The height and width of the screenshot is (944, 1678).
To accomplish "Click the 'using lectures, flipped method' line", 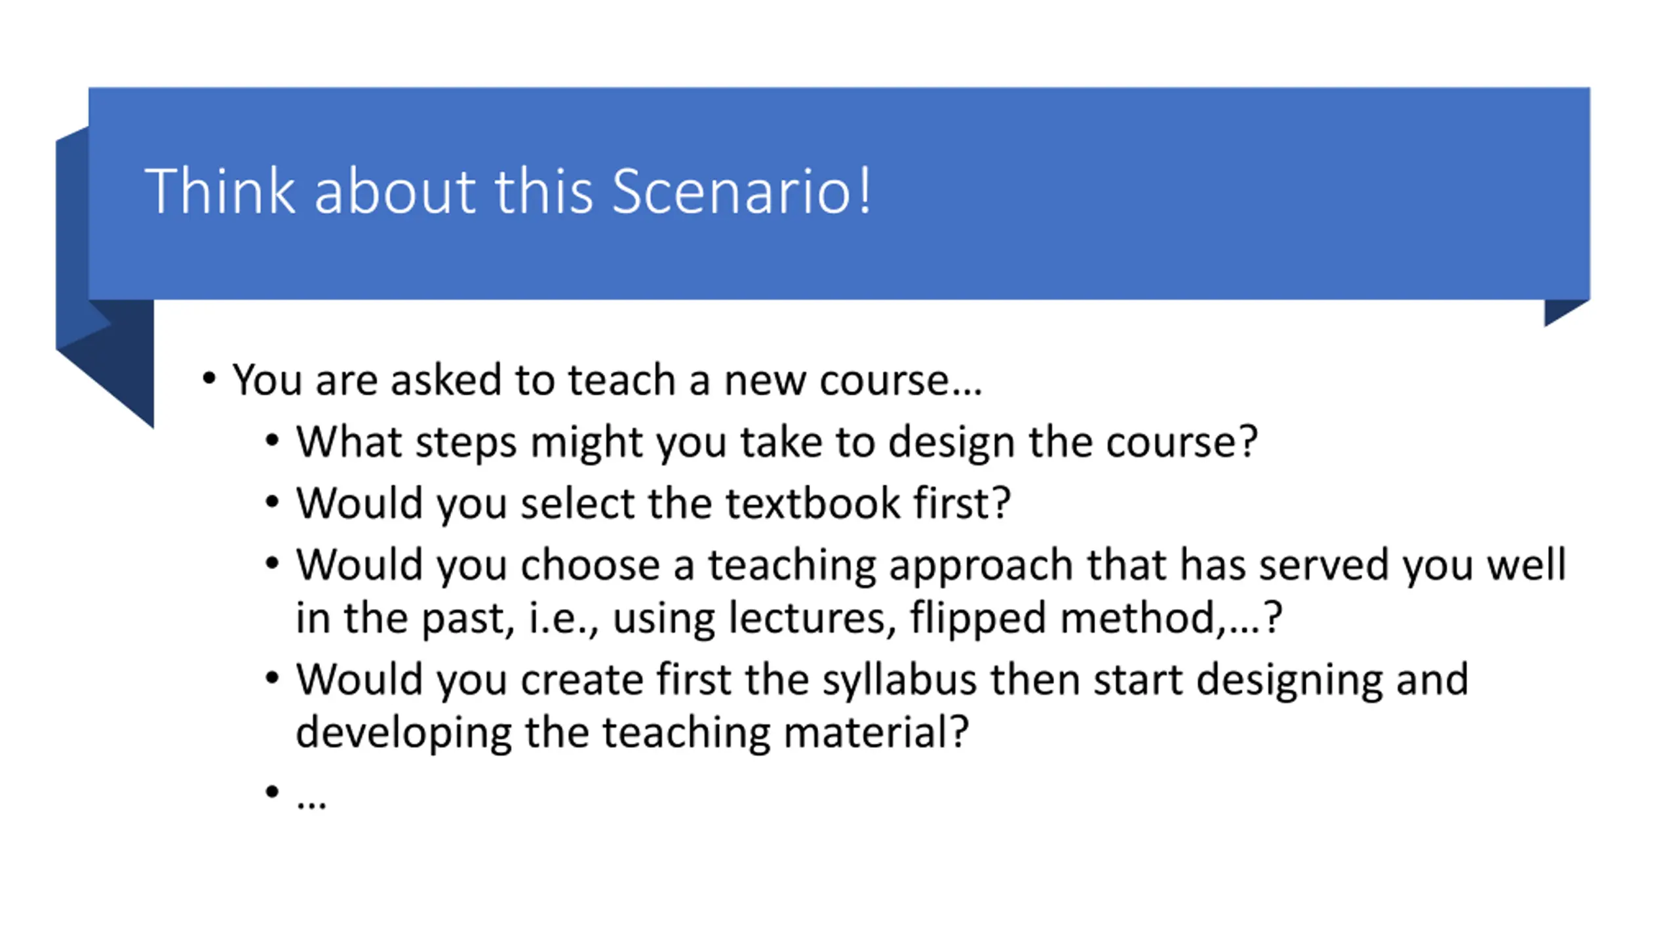I will click(x=789, y=618).
